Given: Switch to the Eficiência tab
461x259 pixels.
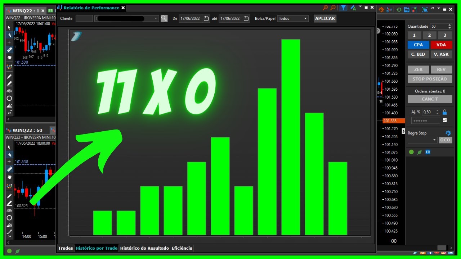Looking at the screenshot, I should (182, 248).
